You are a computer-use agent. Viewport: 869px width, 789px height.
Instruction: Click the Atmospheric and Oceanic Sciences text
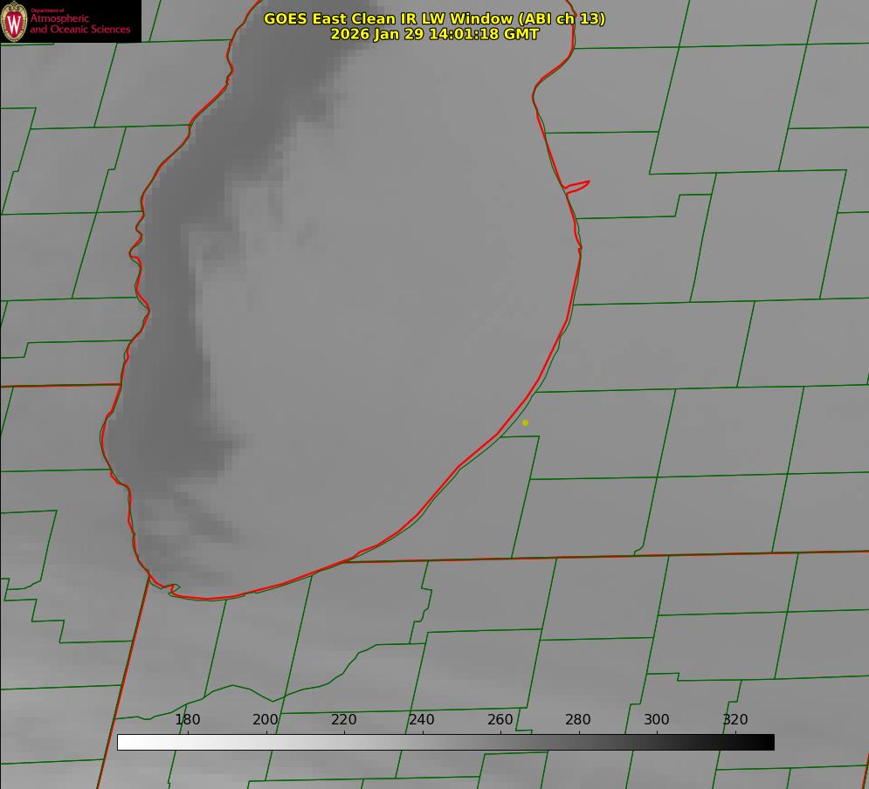(79, 24)
